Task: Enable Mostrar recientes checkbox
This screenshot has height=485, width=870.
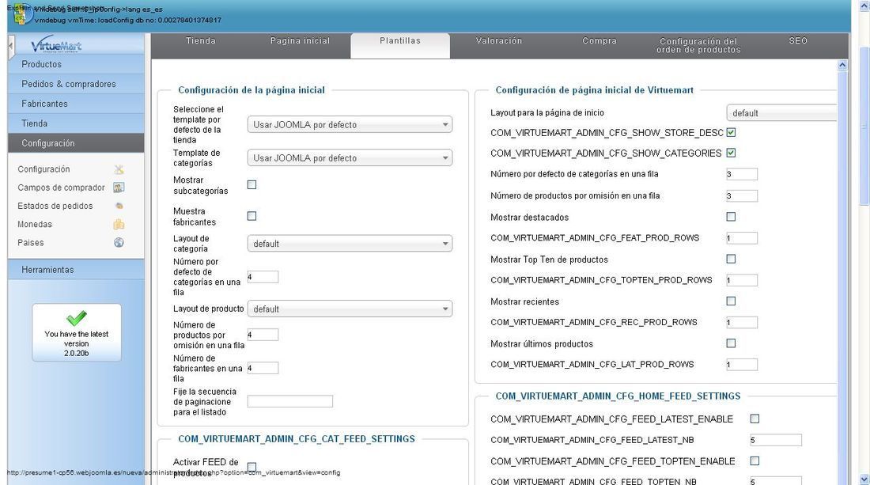Action: pyautogui.click(x=732, y=301)
